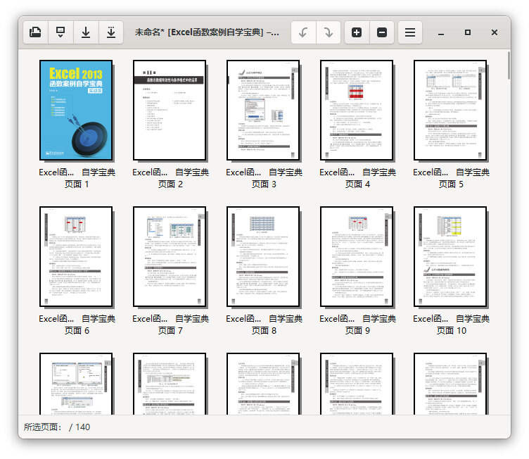Select the partially visible thumbnail below page 7
The width and height of the screenshot is (529, 459).
[170, 384]
